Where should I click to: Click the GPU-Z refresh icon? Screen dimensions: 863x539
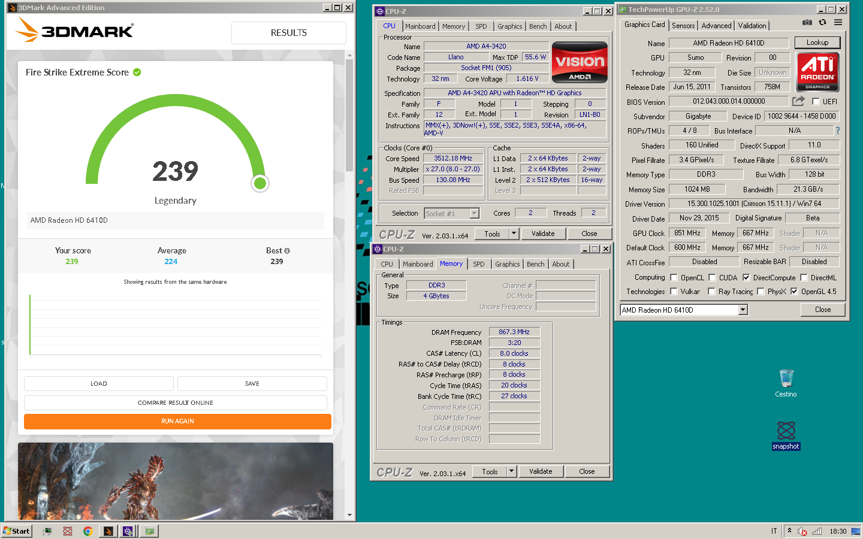(x=822, y=22)
